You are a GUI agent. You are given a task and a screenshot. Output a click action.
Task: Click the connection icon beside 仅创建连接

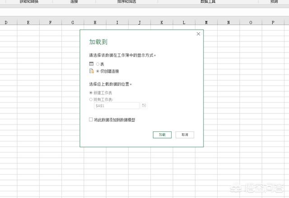coord(91,71)
